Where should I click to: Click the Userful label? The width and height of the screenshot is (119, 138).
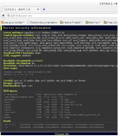click(8, 81)
